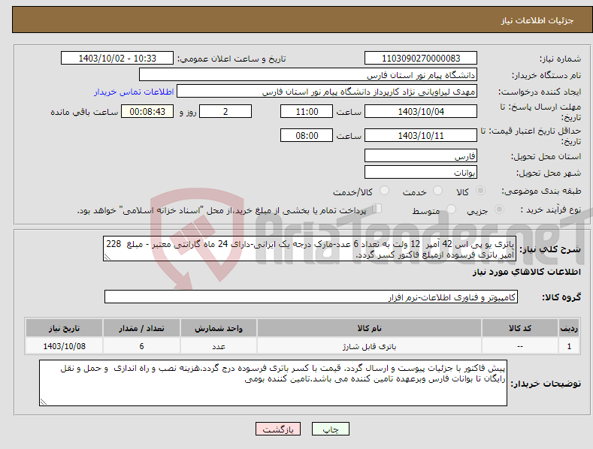Viewport: 593px width, 449px height.
Task: Click the چاپ print button
Action: [x=331, y=429]
